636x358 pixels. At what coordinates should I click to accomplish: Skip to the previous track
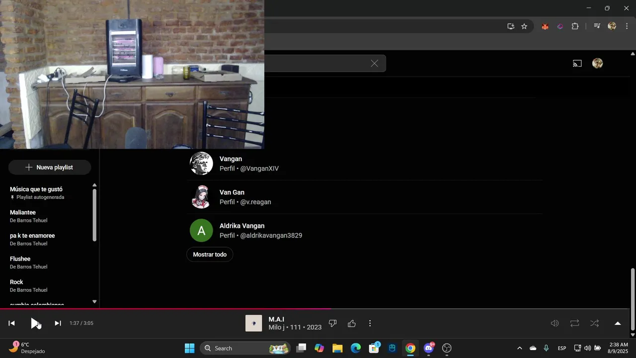click(11, 323)
